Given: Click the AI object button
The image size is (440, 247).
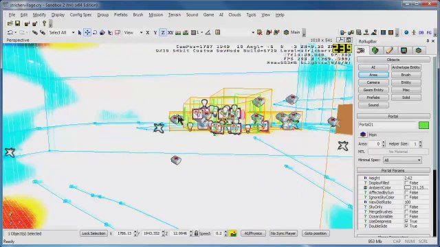Looking at the screenshot, I should pyautogui.click(x=373, y=67).
